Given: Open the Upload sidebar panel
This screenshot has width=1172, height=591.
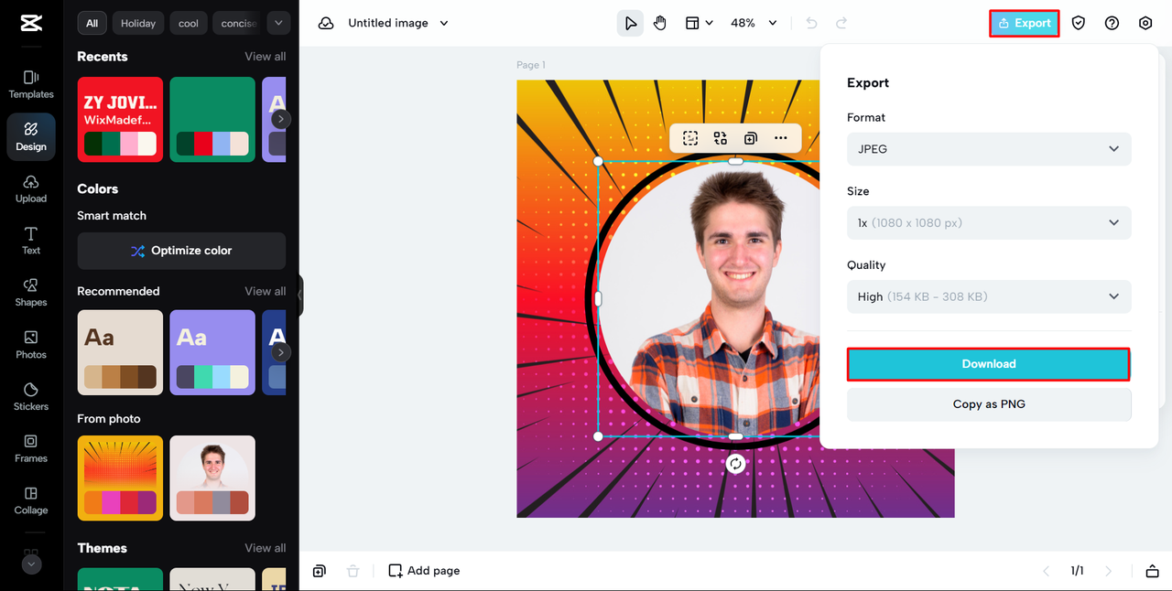Looking at the screenshot, I should click(x=31, y=188).
